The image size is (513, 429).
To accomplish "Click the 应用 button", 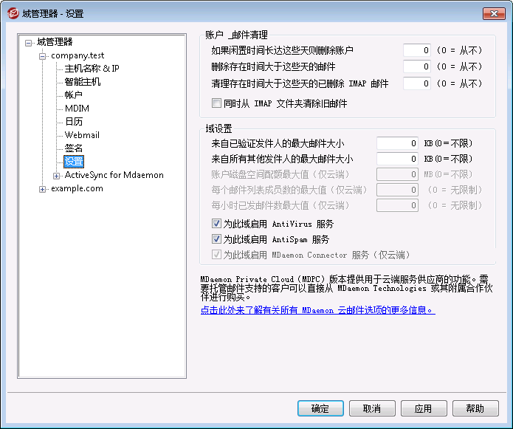I will pyautogui.click(x=424, y=408).
